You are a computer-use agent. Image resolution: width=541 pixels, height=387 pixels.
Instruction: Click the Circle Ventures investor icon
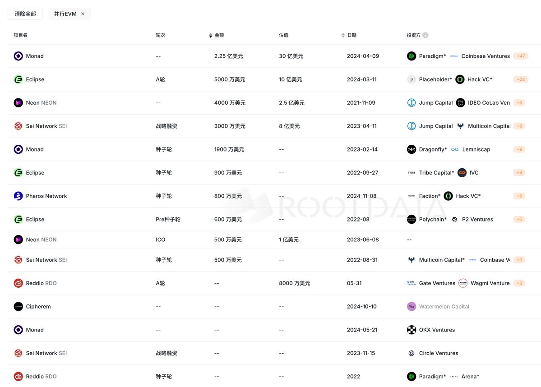tap(411, 353)
